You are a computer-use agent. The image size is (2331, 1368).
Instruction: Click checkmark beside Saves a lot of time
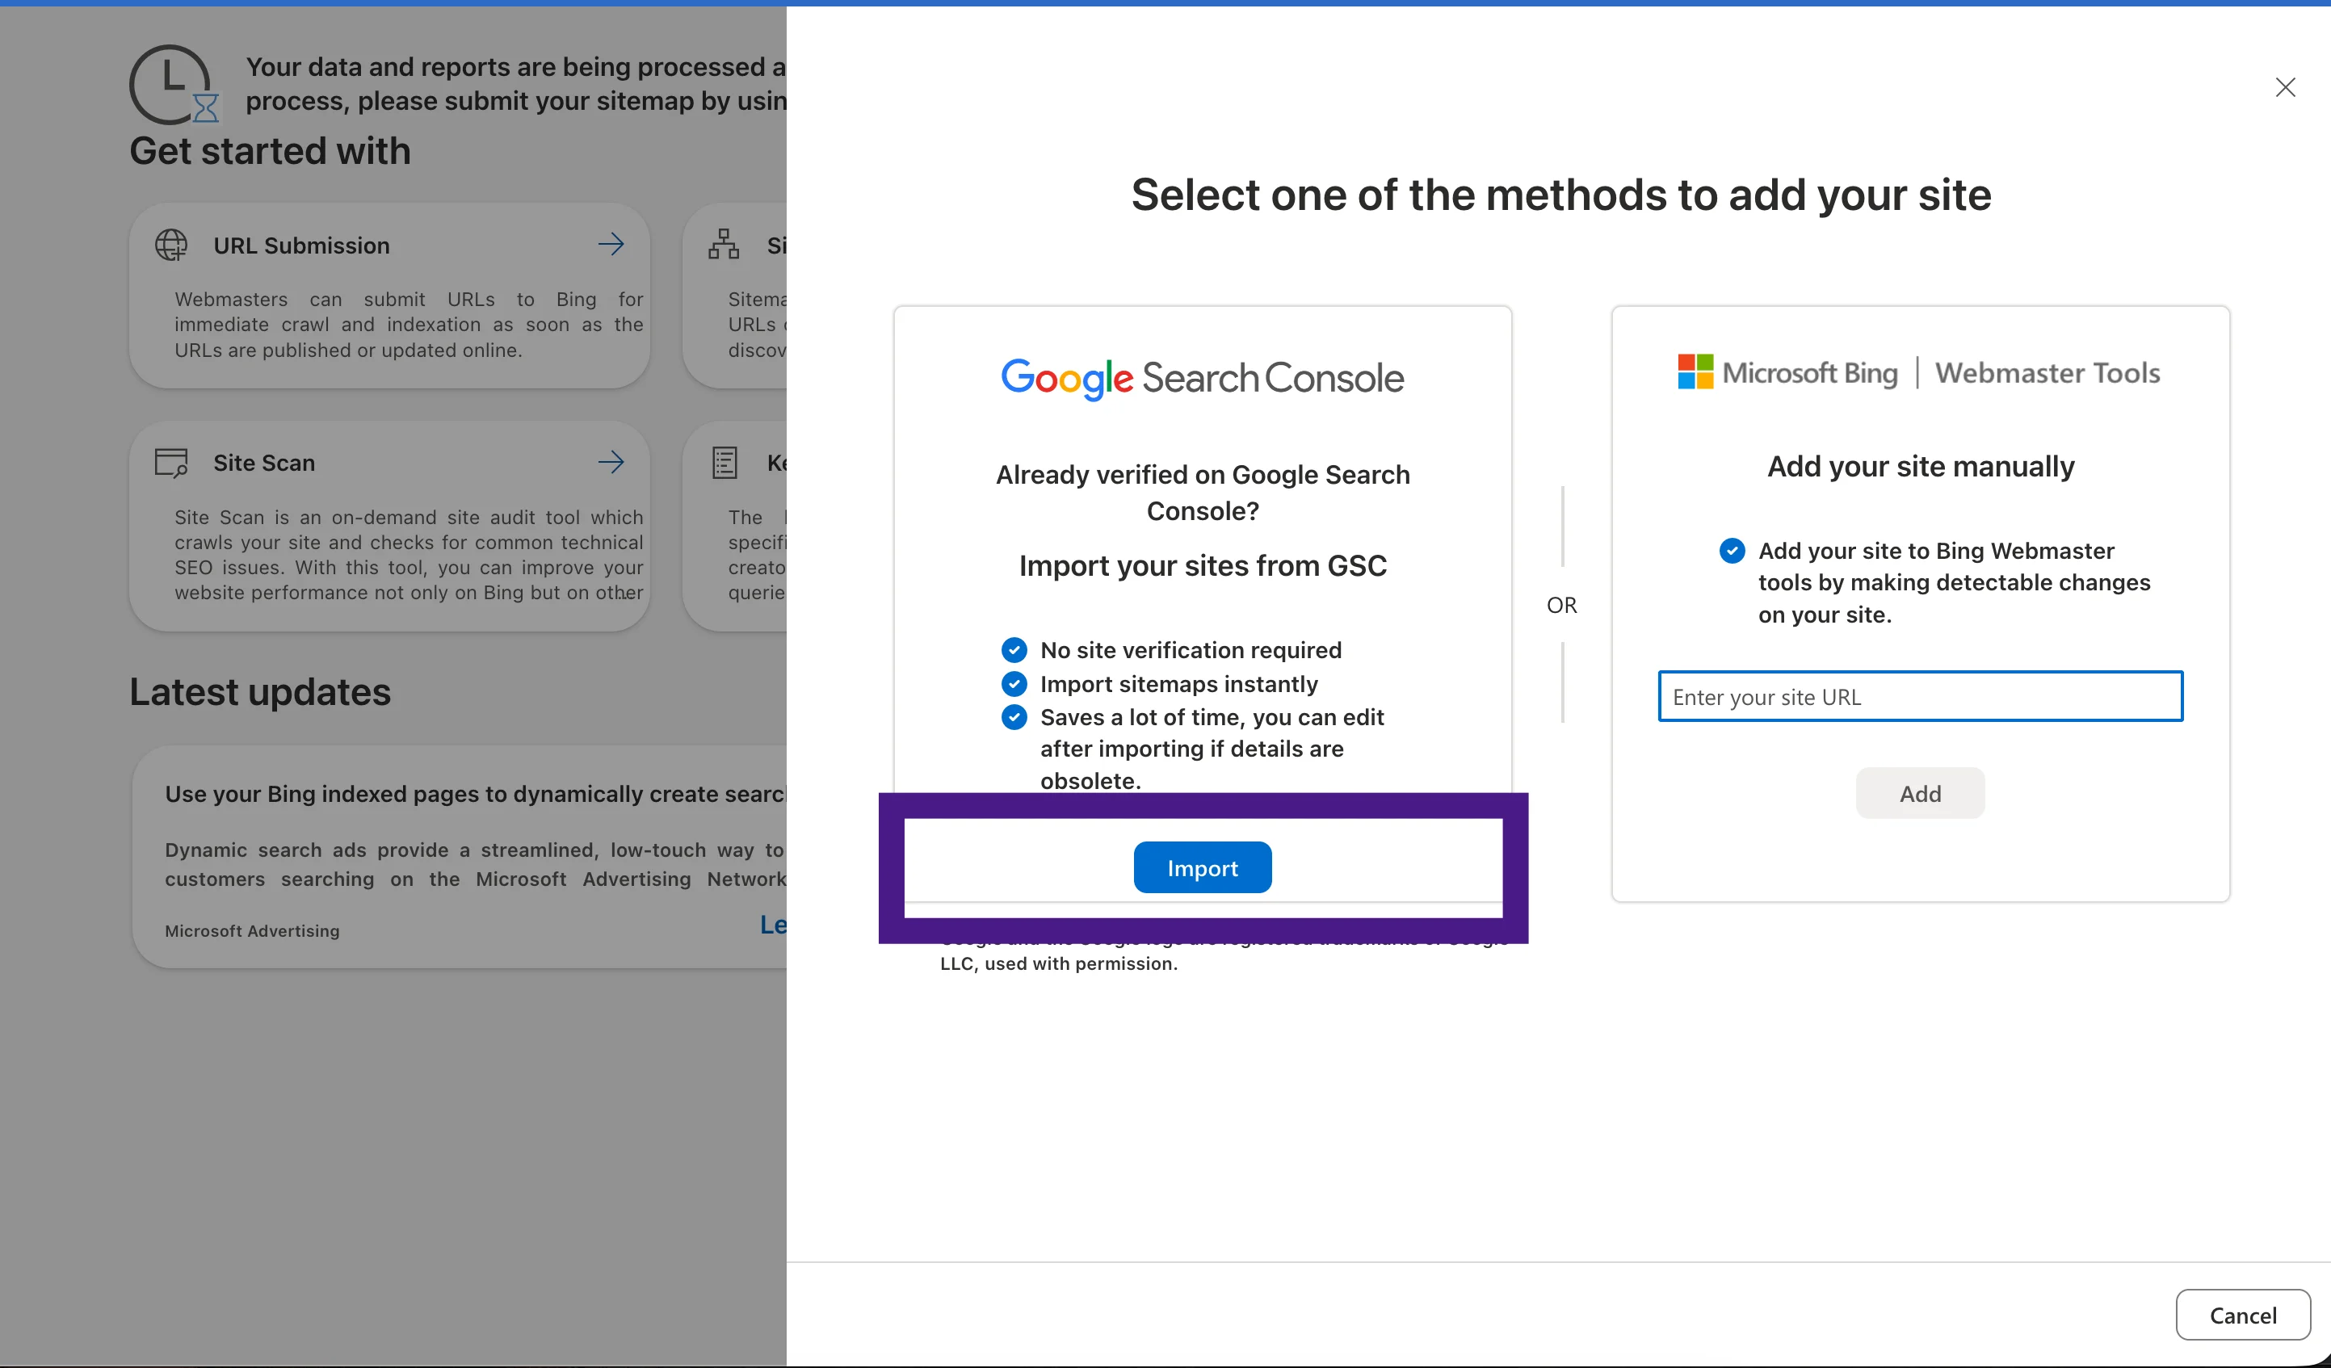click(1014, 717)
